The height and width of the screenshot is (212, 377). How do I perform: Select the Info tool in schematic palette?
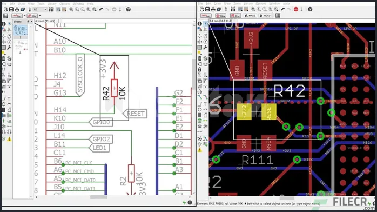click(x=4, y=24)
